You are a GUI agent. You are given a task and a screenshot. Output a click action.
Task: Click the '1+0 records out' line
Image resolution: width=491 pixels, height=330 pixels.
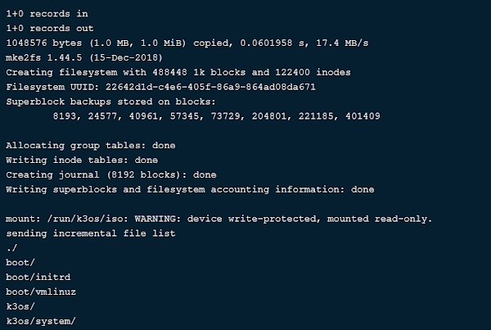point(50,29)
